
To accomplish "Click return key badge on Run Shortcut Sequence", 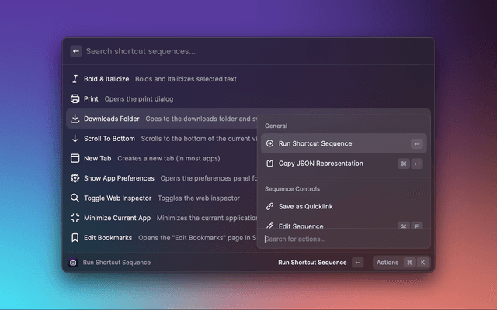I will [417, 143].
